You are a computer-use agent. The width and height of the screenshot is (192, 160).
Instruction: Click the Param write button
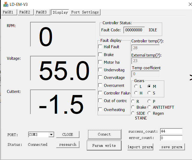[104, 146]
